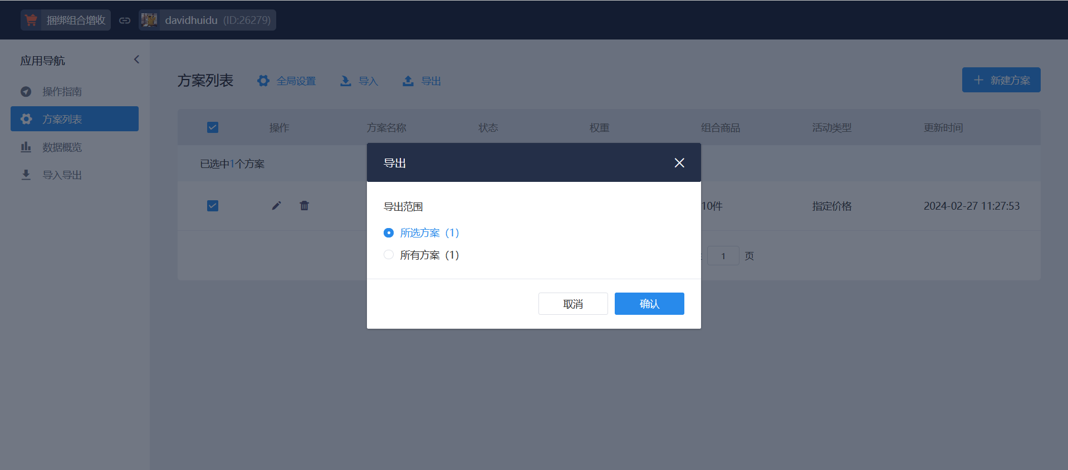Select the 所有方案 (1) radio option

click(422, 255)
